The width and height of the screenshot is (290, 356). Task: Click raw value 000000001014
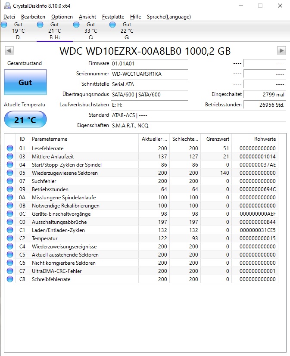[258, 156]
